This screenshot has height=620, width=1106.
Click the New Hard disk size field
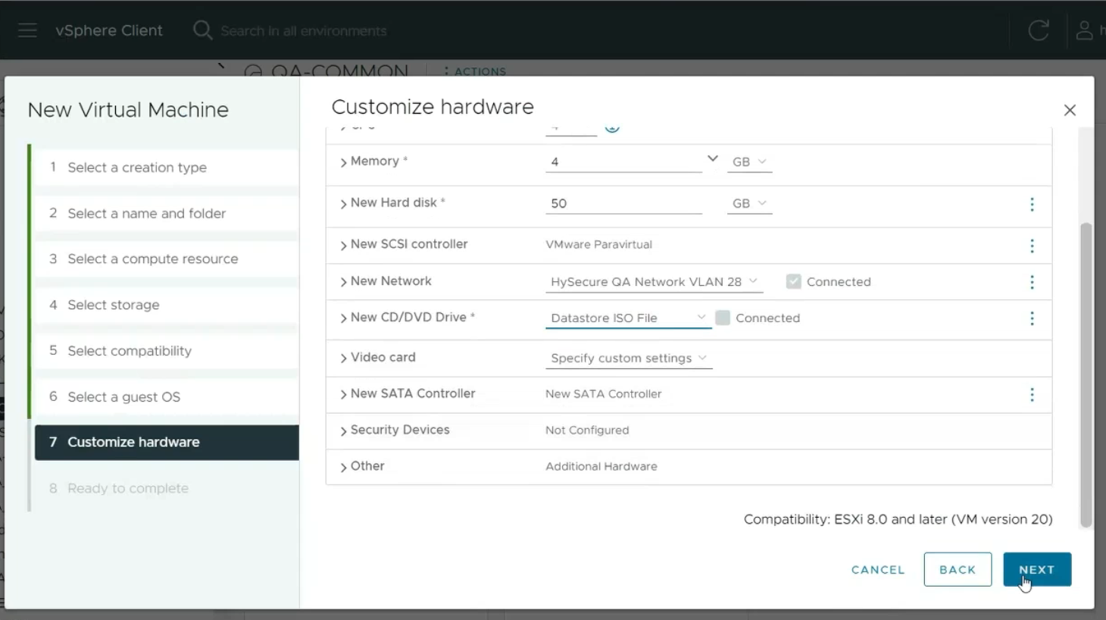point(623,204)
